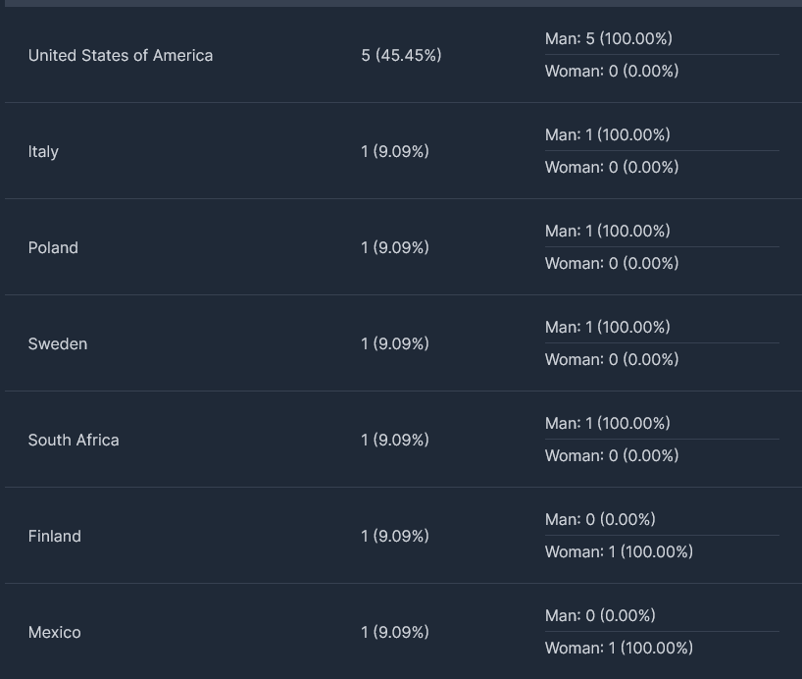Screen dimensions: 802x679
Task: Click Italy's 1 (9.09%) count
Action: (394, 152)
